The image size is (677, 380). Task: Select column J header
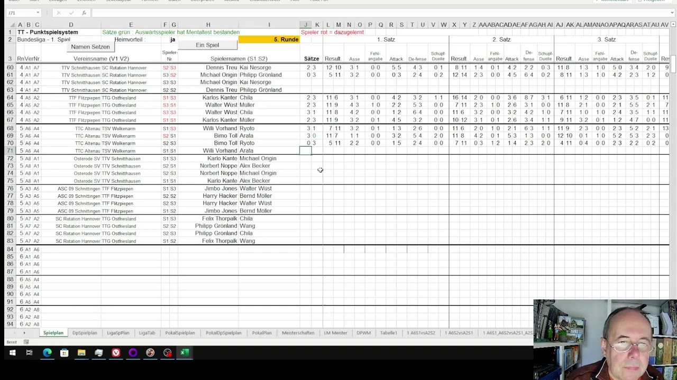coord(306,25)
